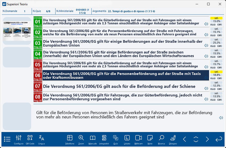Screen dimensions: 226x148
Task: Open the QR Code tool
Action: [30, 139]
